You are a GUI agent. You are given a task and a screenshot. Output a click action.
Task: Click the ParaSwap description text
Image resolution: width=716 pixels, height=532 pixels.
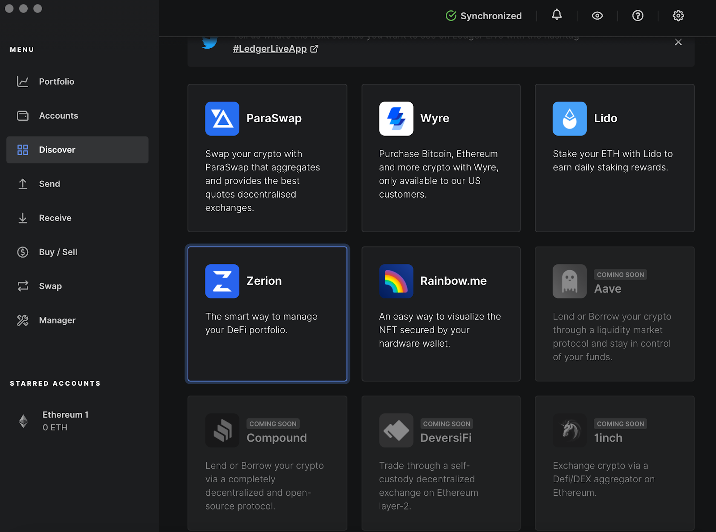263,181
